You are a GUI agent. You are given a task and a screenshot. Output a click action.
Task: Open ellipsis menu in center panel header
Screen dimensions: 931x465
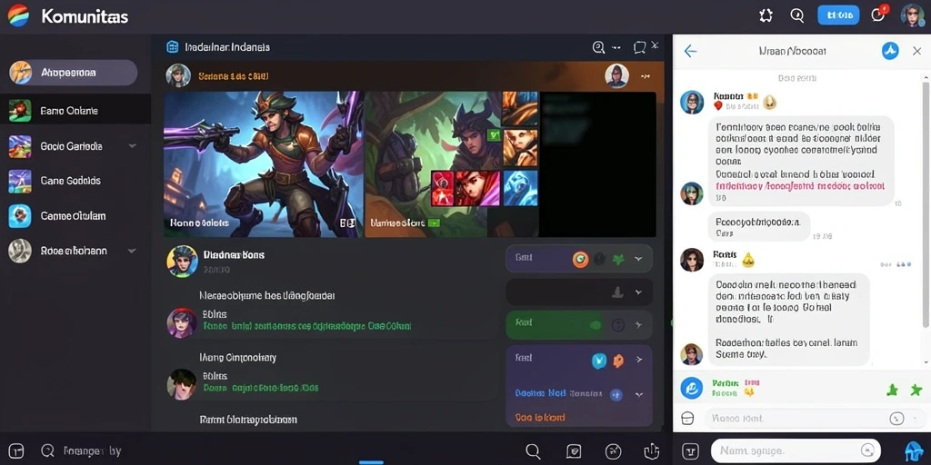coord(616,47)
